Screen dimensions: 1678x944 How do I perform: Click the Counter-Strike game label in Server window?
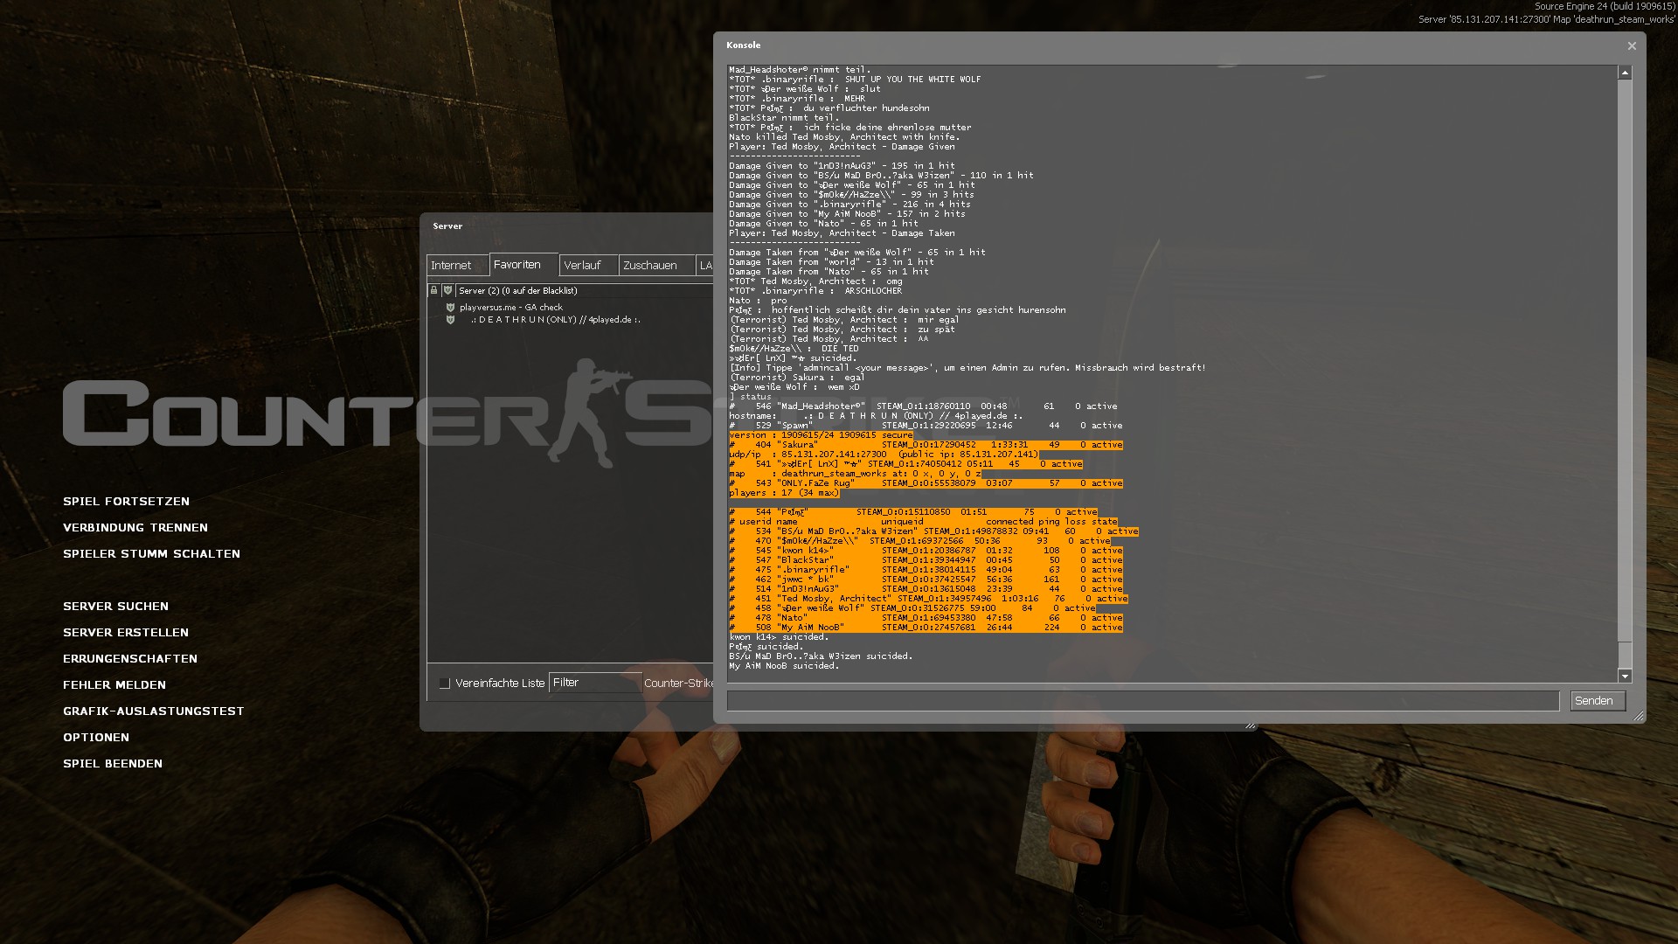click(678, 684)
